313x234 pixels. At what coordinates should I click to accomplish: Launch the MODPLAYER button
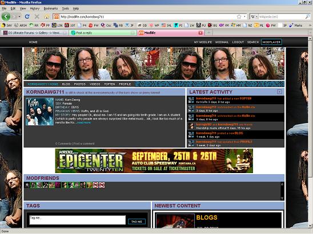(x=271, y=42)
